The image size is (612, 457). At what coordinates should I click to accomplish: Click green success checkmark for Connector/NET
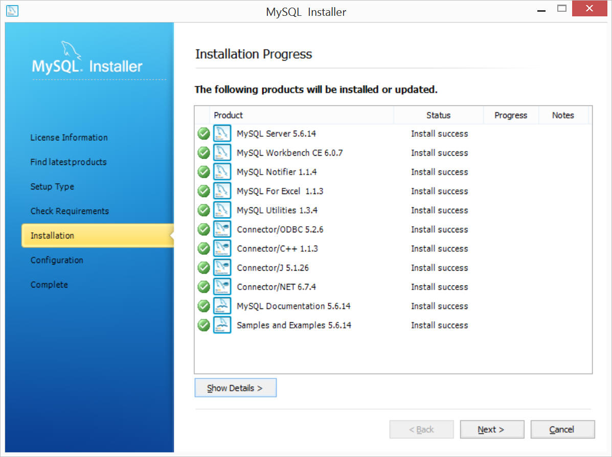click(203, 286)
